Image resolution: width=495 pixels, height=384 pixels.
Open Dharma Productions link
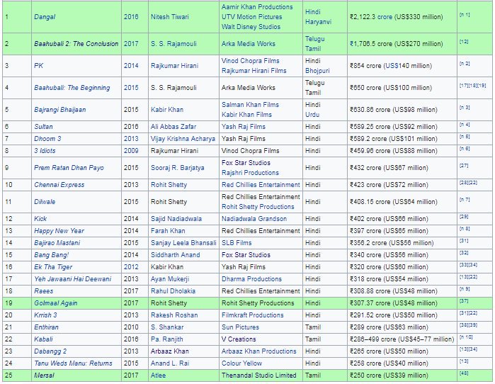(x=251, y=279)
